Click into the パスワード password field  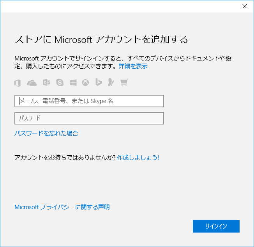click(89, 118)
